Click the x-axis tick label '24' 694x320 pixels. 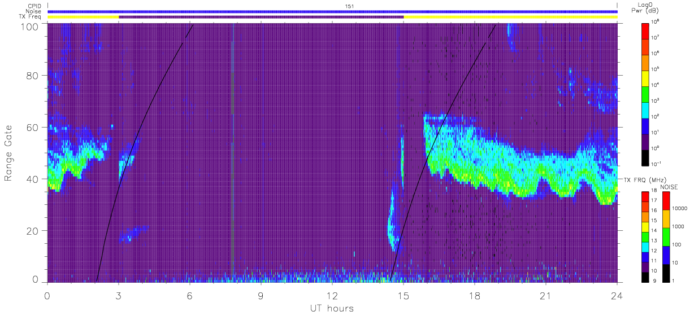point(617,295)
